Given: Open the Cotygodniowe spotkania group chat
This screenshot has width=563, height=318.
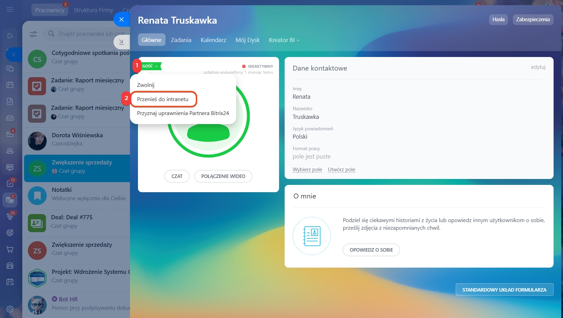Looking at the screenshot, I should (77, 59).
